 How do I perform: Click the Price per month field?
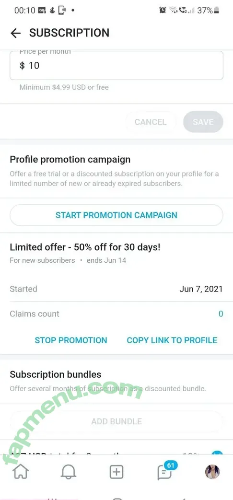[116, 65]
